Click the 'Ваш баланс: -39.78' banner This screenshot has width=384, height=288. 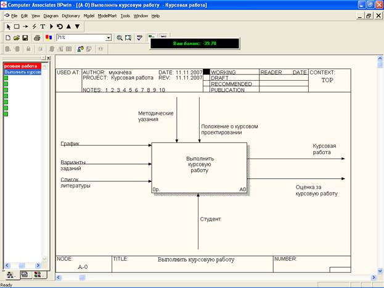[x=195, y=43]
